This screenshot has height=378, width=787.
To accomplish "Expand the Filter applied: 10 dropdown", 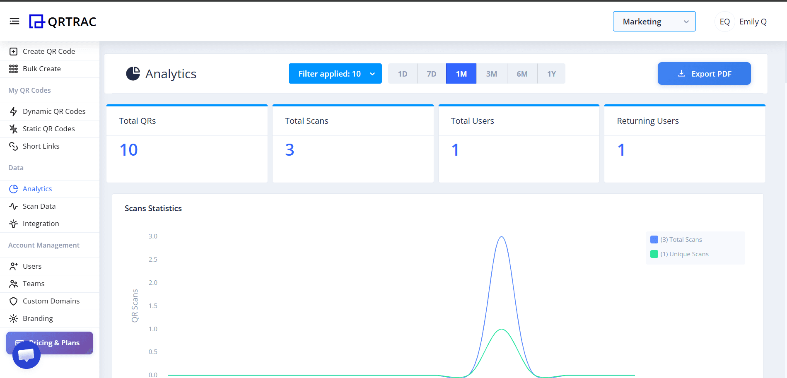I will (335, 74).
